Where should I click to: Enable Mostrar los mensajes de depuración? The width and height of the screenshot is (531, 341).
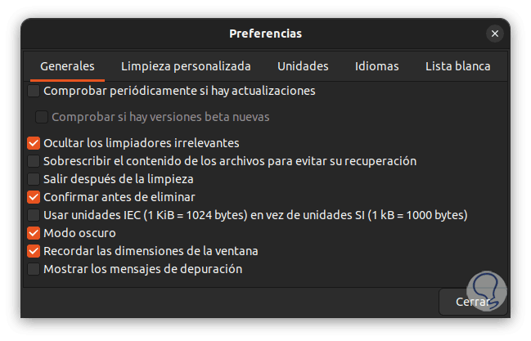[x=34, y=269]
